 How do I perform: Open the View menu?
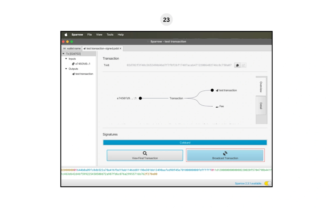click(99, 35)
